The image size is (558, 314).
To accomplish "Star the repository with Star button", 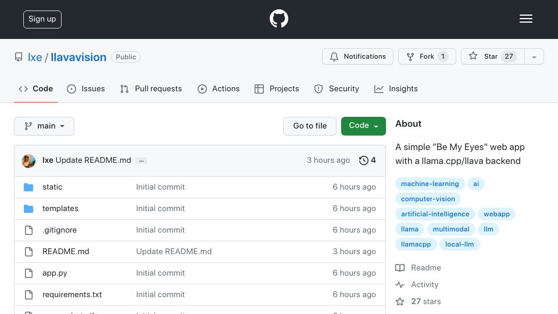I will click(x=492, y=56).
